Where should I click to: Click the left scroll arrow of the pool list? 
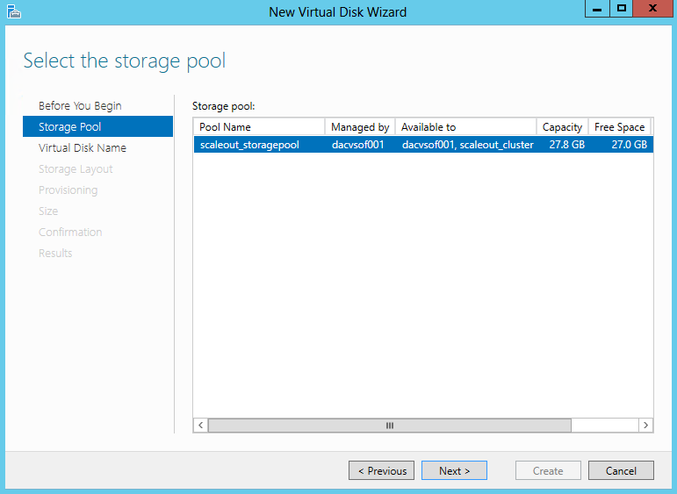201,426
